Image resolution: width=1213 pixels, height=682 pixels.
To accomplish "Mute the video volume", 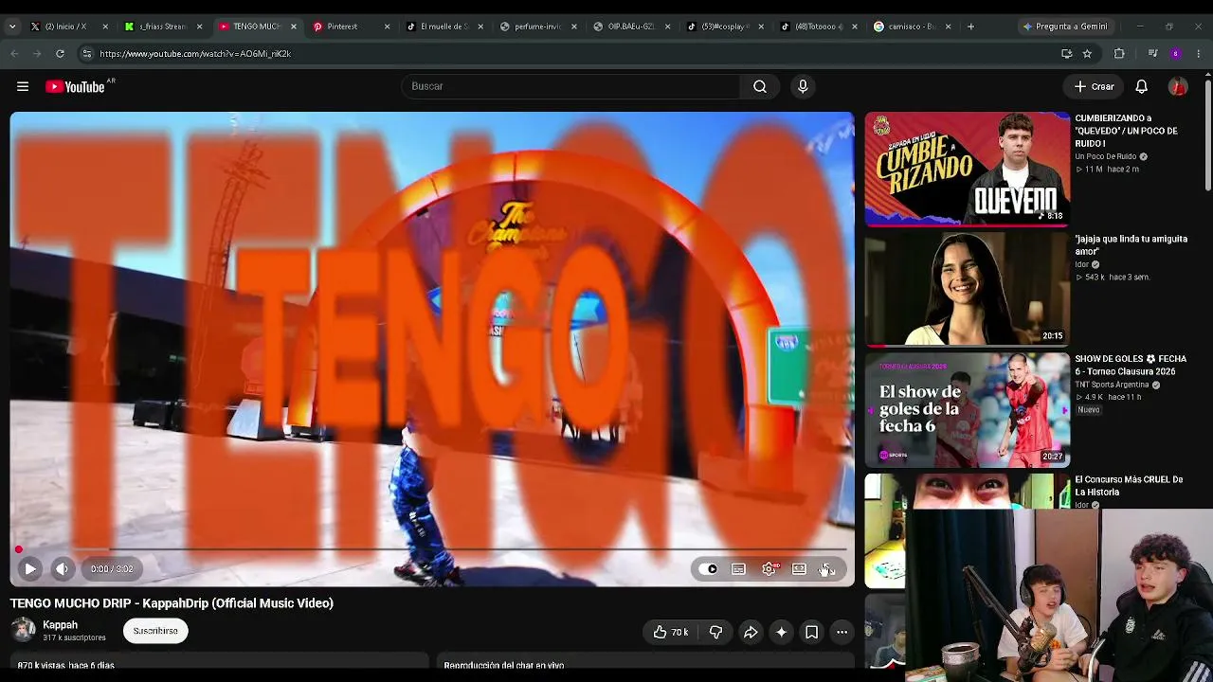I will pos(62,568).
